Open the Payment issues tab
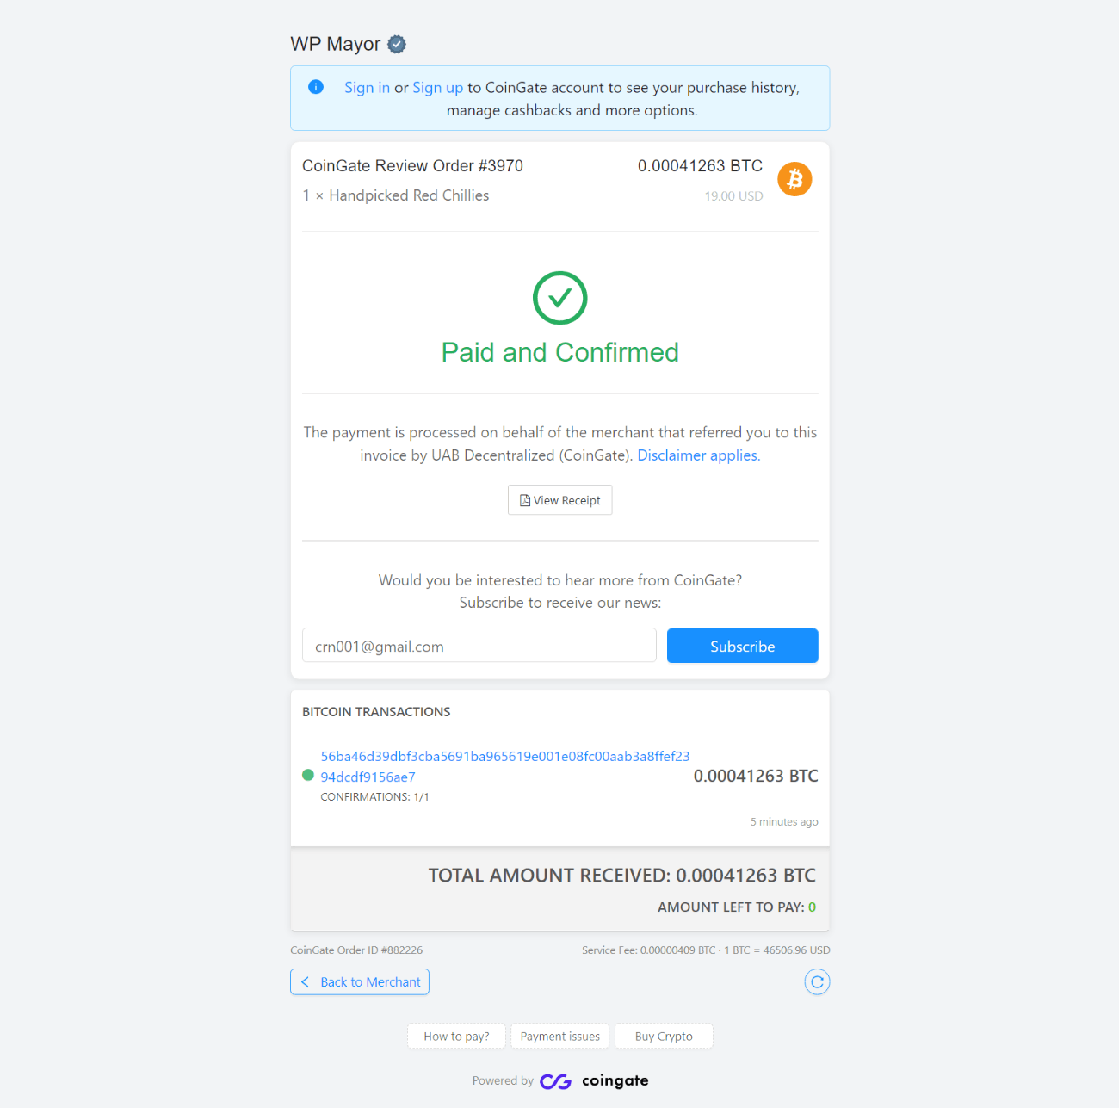Viewport: 1119px width, 1108px height. point(559,1037)
